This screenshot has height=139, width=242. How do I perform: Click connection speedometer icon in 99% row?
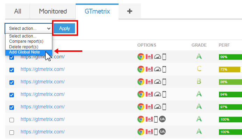[x=158, y=57]
